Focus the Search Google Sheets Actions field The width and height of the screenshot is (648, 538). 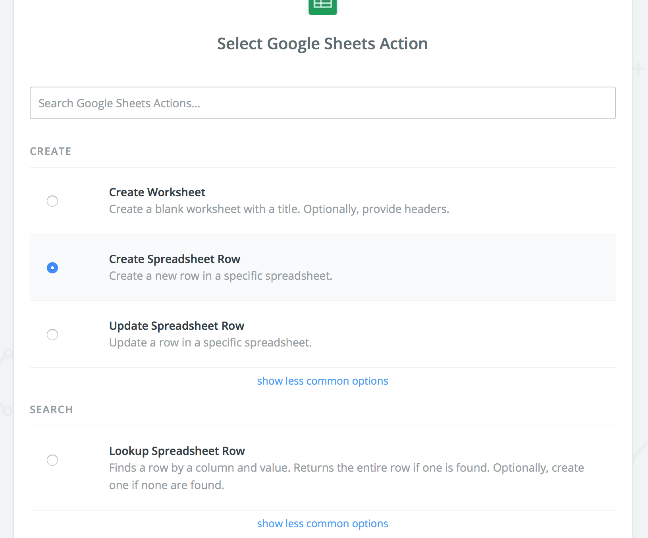(322, 103)
